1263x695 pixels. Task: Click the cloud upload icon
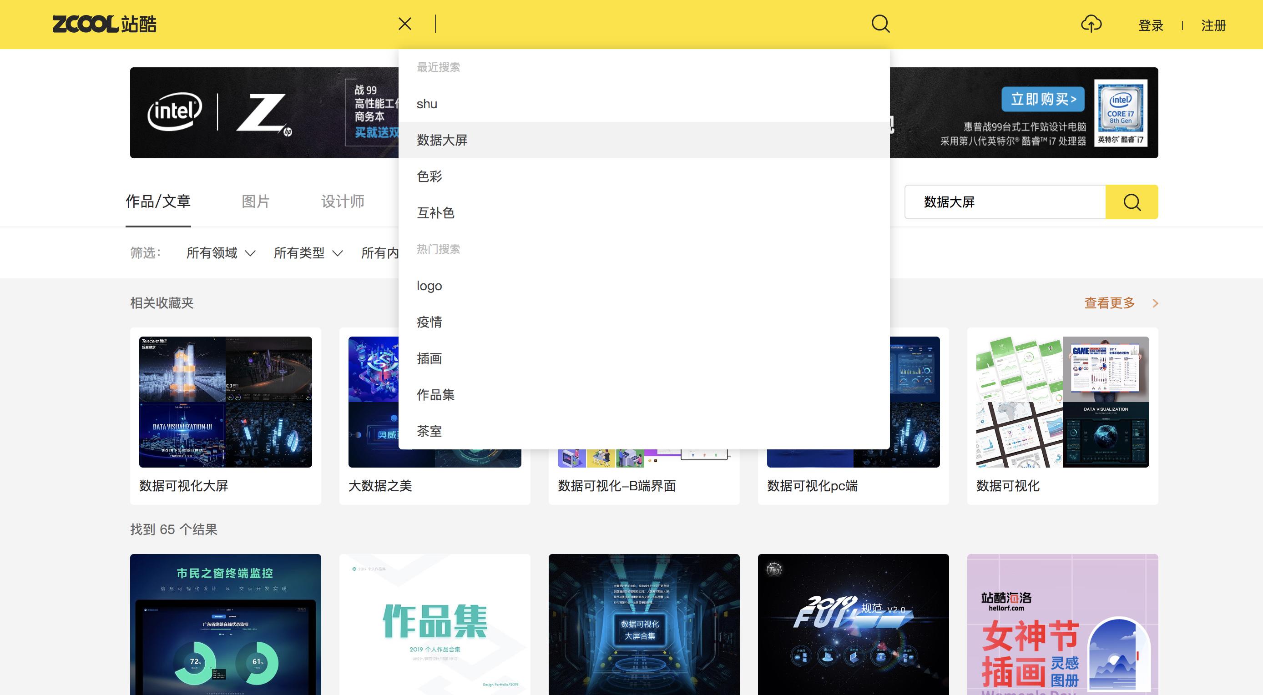[x=1091, y=24]
